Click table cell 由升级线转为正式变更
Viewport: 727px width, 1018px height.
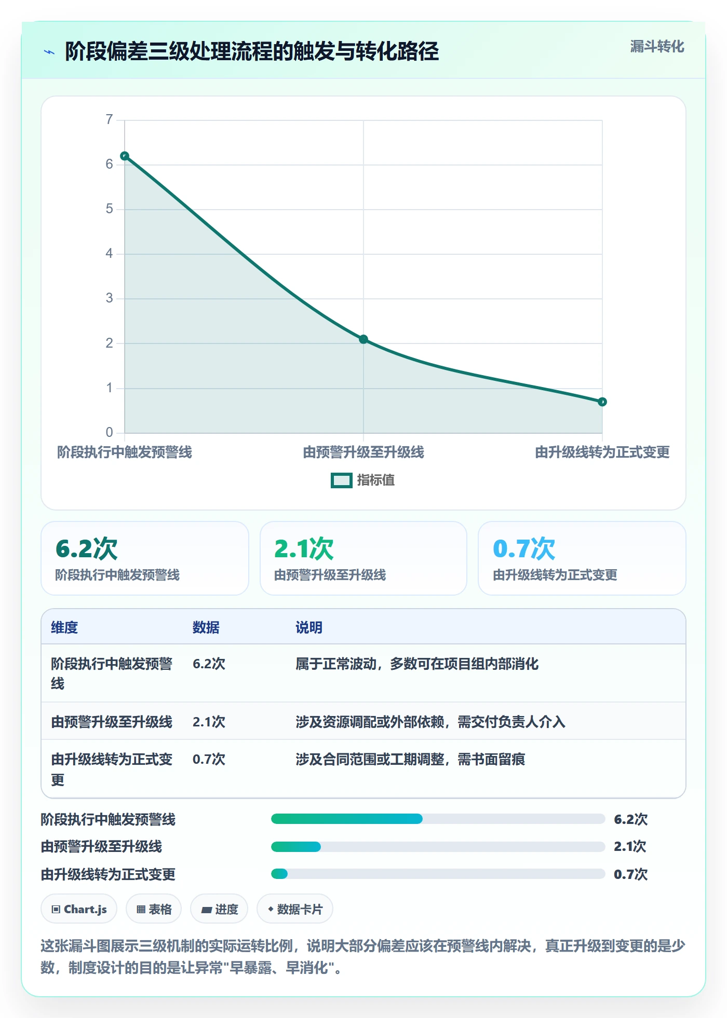[112, 769]
